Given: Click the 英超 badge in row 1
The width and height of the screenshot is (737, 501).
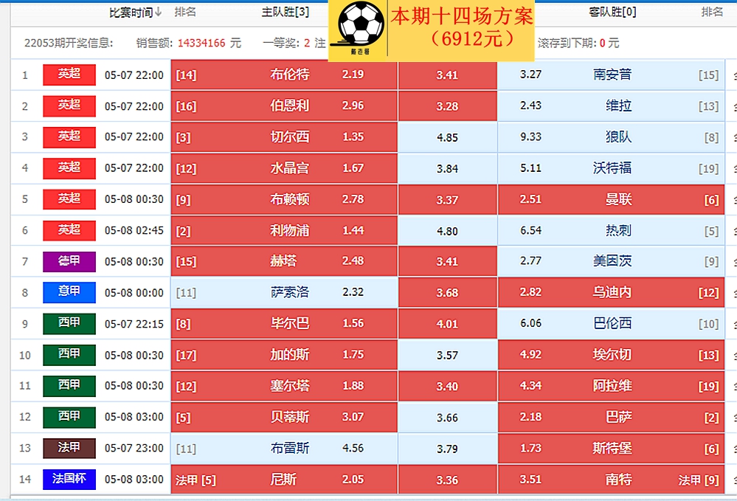Looking at the screenshot, I should (x=69, y=75).
